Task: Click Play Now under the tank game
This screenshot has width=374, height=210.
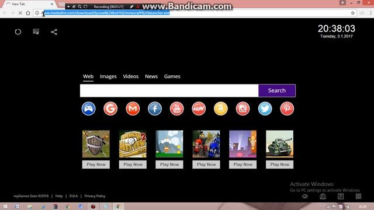Action: tap(280, 164)
